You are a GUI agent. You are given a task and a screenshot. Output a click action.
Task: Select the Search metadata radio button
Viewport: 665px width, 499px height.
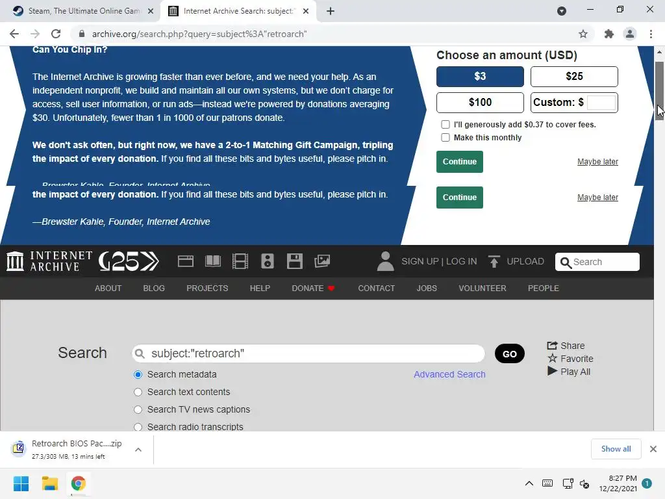[x=138, y=374]
